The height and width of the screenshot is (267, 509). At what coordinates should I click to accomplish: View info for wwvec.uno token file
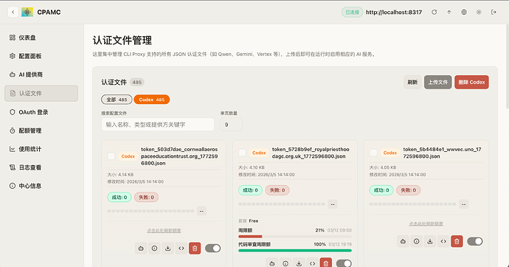[x=417, y=241]
